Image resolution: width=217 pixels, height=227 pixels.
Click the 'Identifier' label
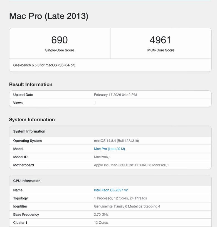click(20, 206)
